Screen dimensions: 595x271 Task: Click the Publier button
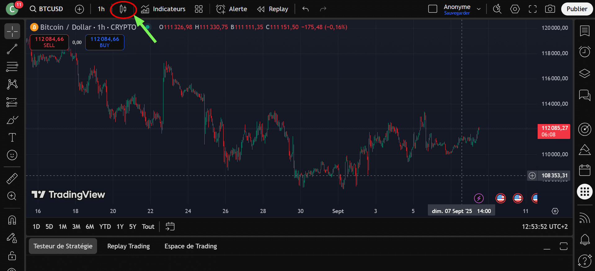(x=577, y=9)
